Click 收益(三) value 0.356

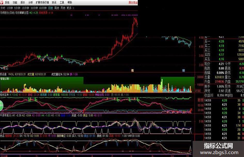(x=221, y=95)
